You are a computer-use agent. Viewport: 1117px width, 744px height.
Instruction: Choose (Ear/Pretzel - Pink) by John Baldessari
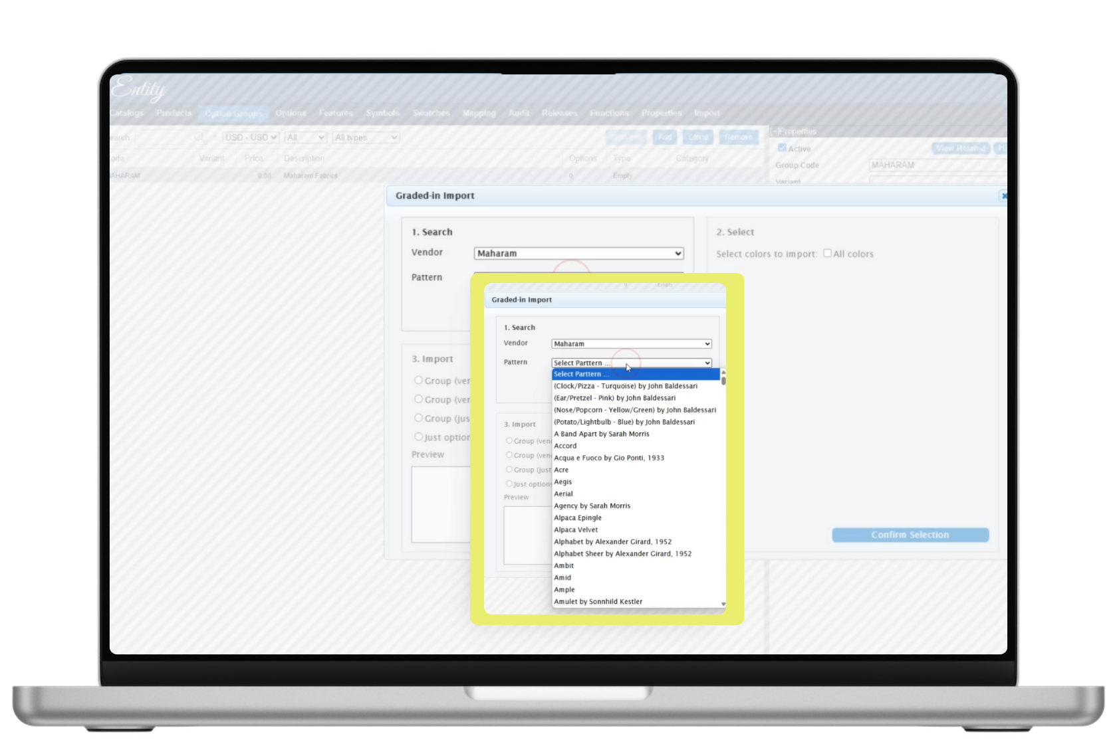coord(636,398)
